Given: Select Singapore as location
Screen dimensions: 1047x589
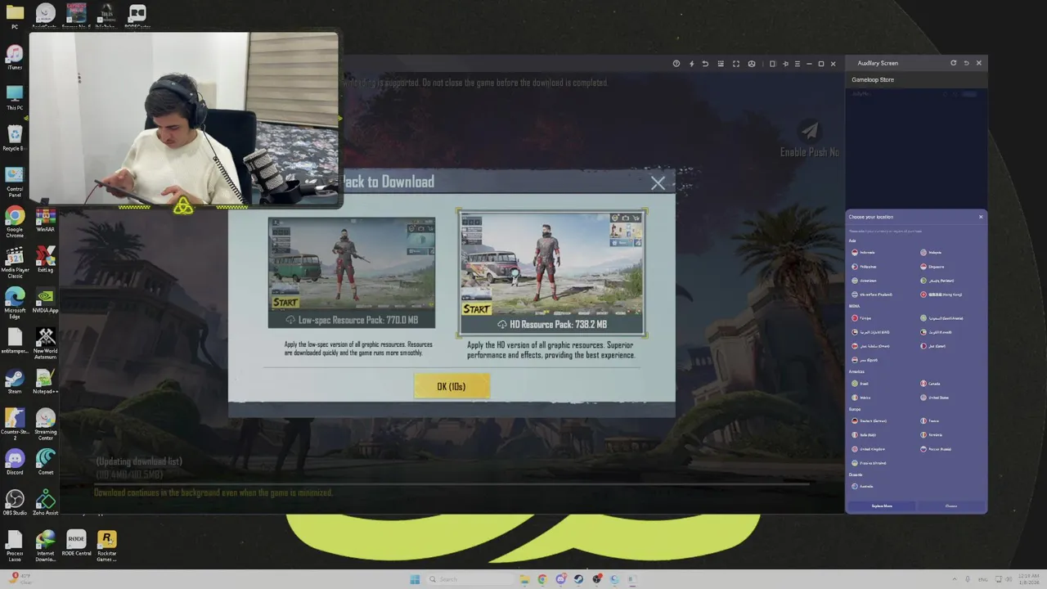Looking at the screenshot, I should [x=932, y=267].
